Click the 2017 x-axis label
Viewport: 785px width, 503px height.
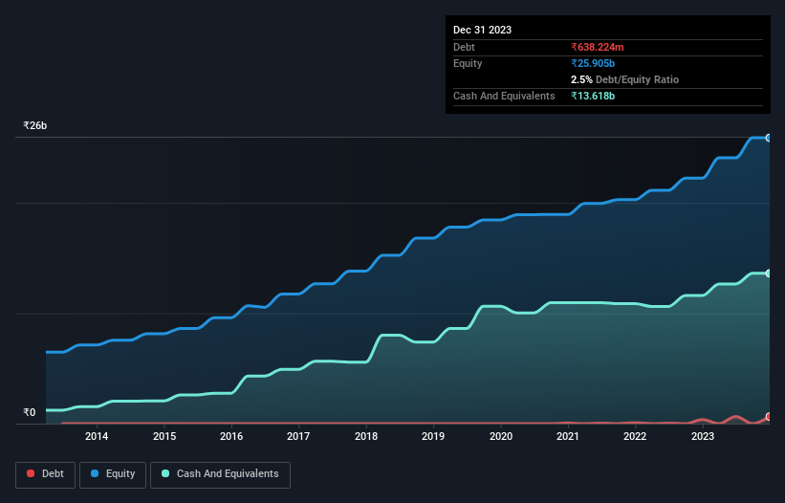tap(298, 436)
